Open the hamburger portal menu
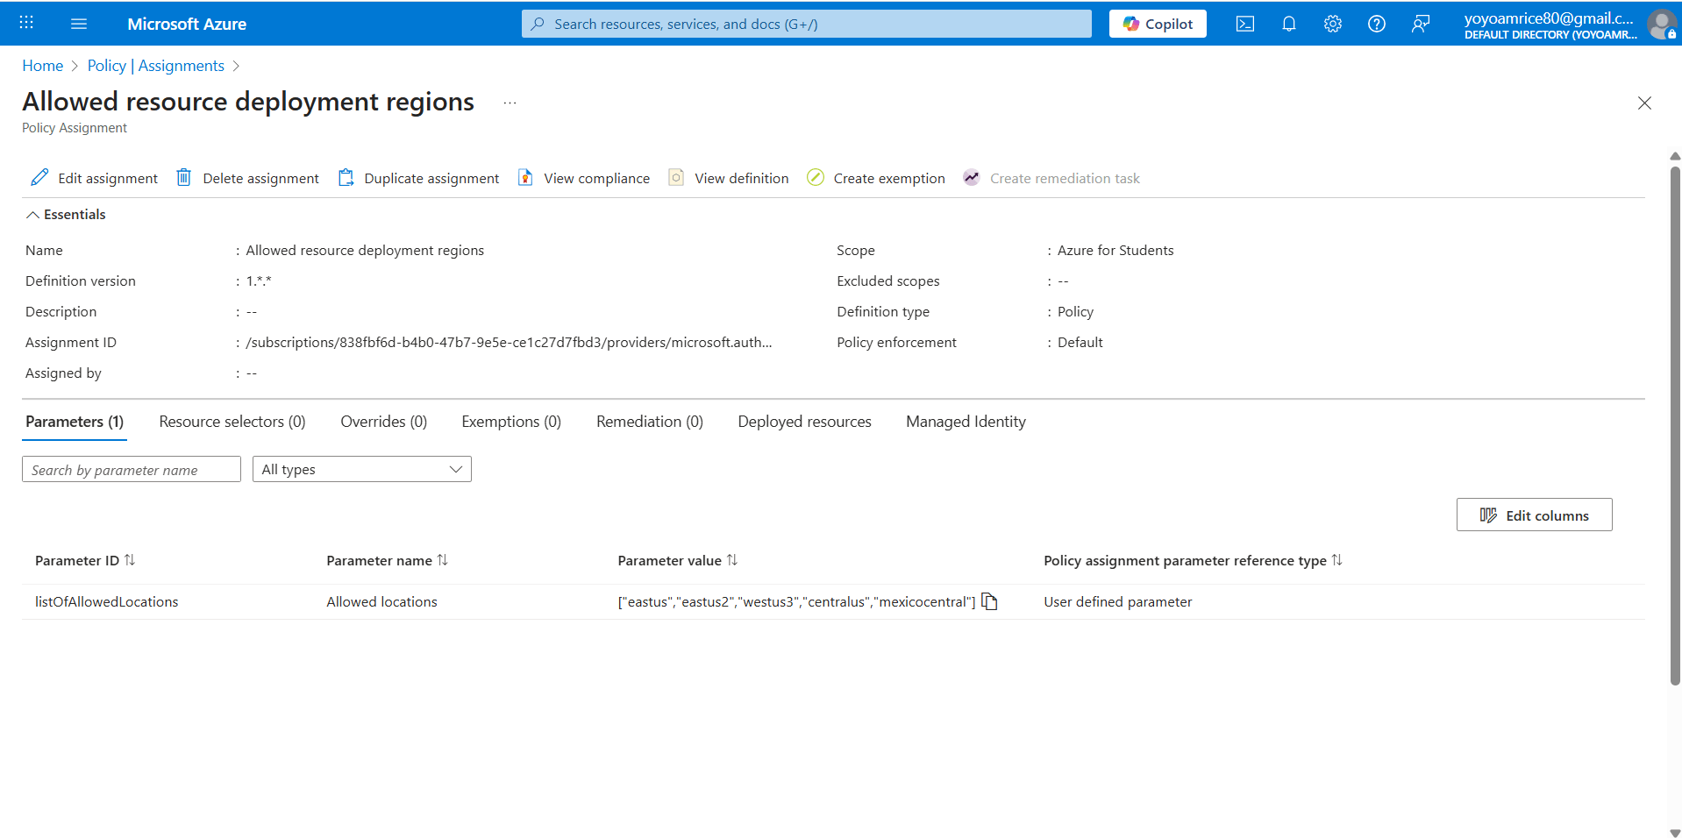The image size is (1682, 838). click(x=79, y=24)
